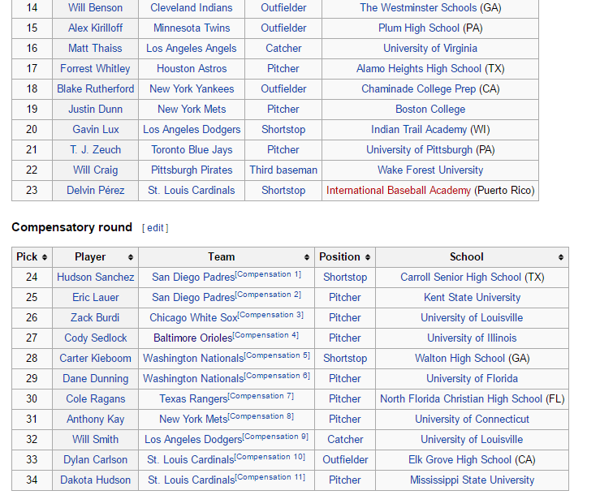Select Third baseman position link
Screen dimensions: 600x495
pyautogui.click(x=283, y=170)
